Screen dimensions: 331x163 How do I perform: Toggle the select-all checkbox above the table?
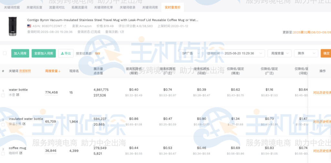[5, 53]
